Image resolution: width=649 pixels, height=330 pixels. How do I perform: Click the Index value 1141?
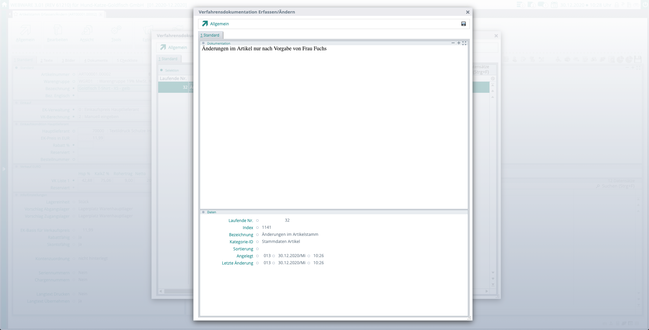click(x=266, y=227)
